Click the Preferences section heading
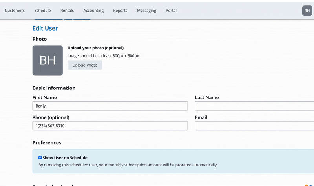Screen dimensions: 314x186 click(47, 142)
